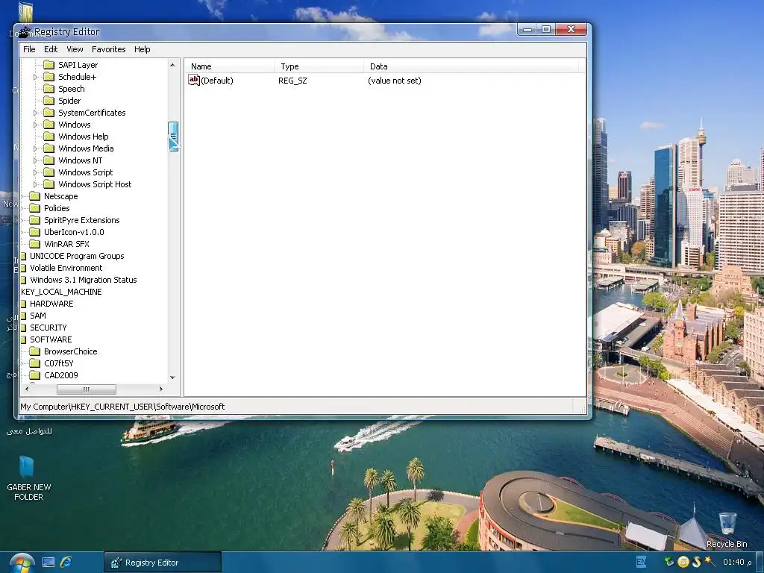The height and width of the screenshot is (573, 764).
Task: Sort values by Data column header
Action: click(x=472, y=66)
